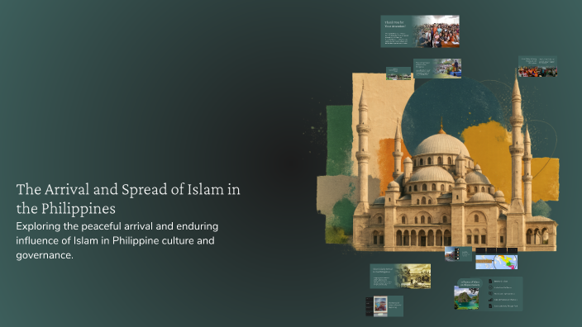This screenshot has height=327, width=582.
Task: Click the bottom document icon in the list
Action: tap(490, 306)
